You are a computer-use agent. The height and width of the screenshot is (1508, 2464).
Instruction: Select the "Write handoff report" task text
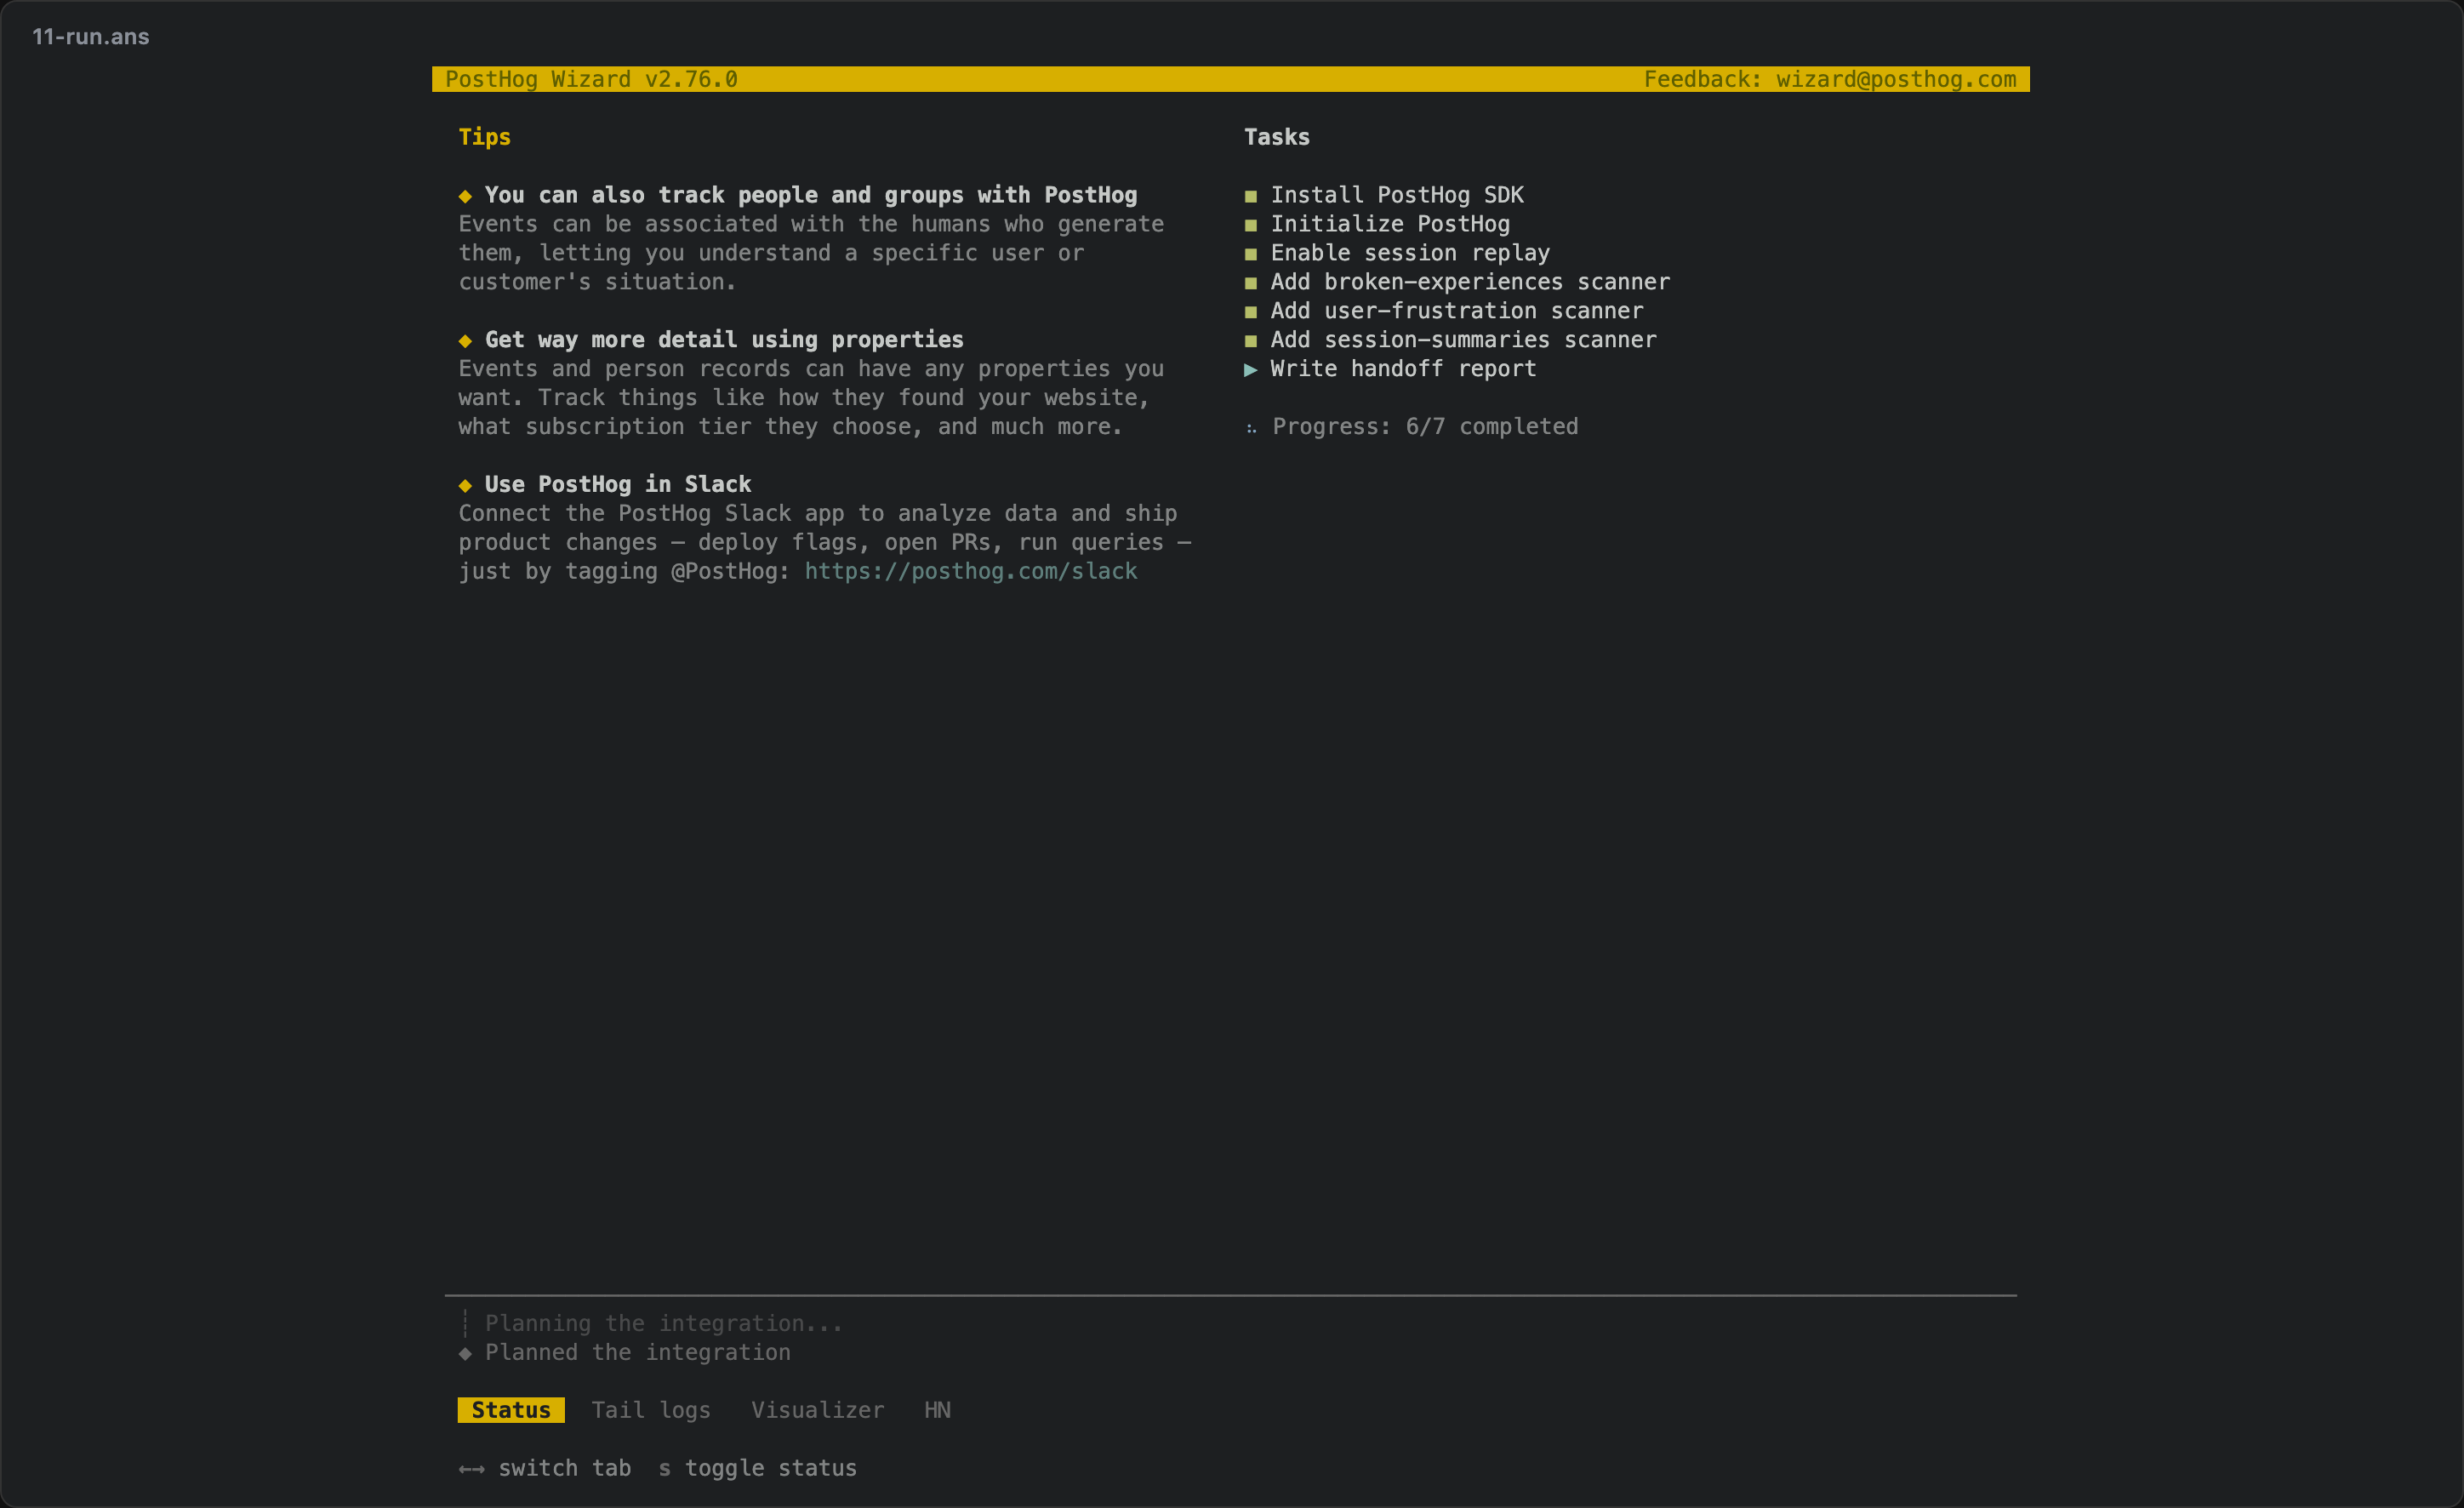[x=1404, y=369]
